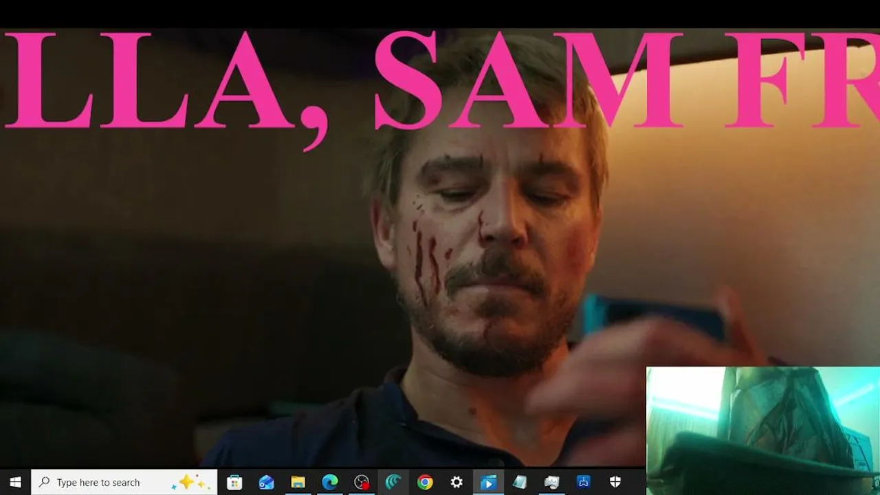The height and width of the screenshot is (495, 880).
Task: Open the taskbar icon right of the notepad
Action: [x=551, y=483]
